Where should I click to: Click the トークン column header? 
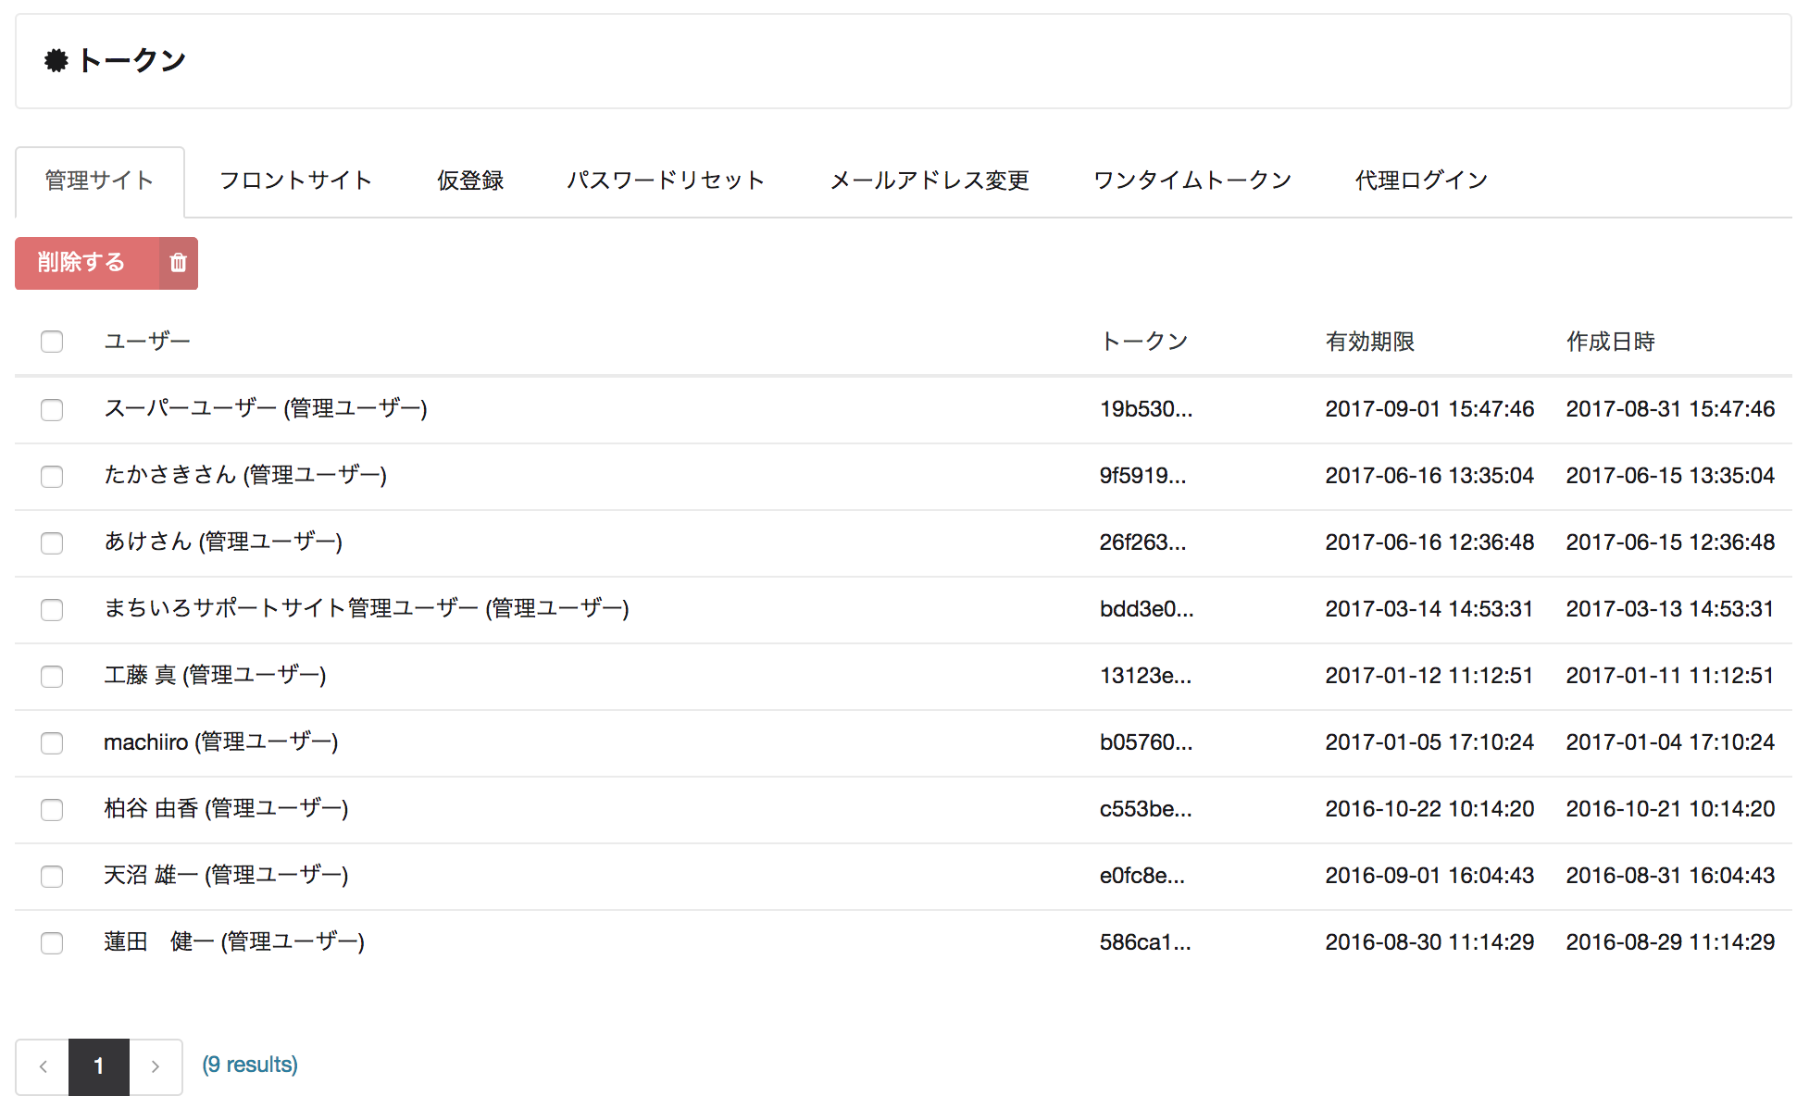(x=1144, y=342)
